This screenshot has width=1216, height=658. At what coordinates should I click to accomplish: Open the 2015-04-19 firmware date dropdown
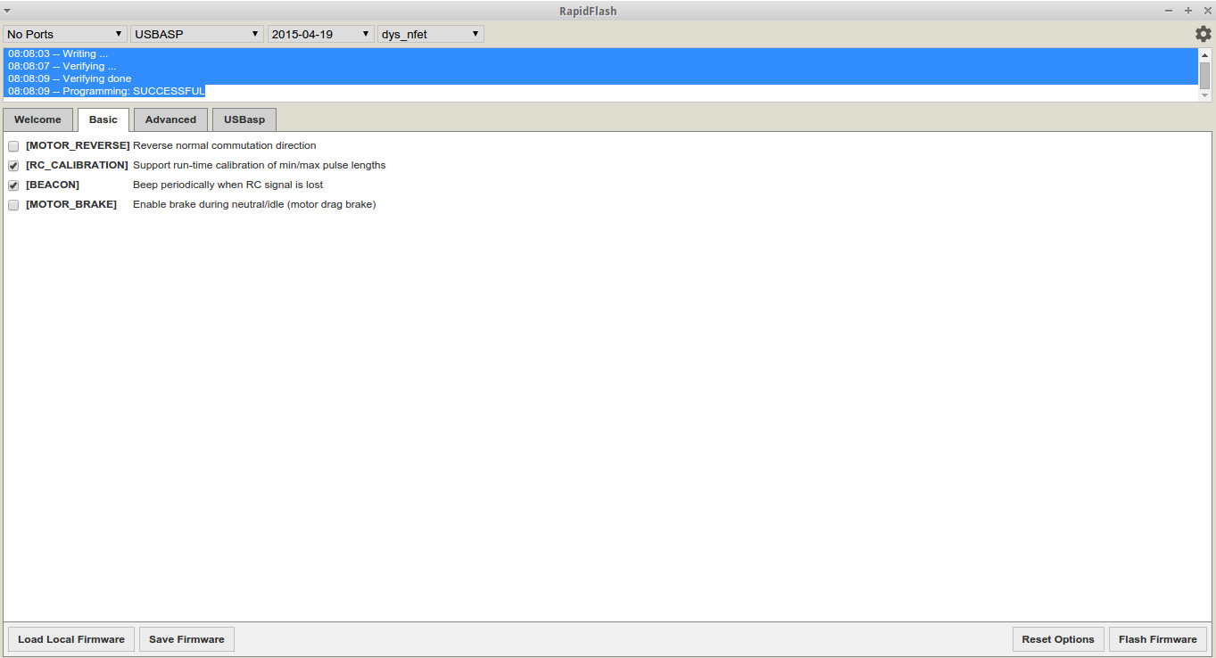(321, 34)
